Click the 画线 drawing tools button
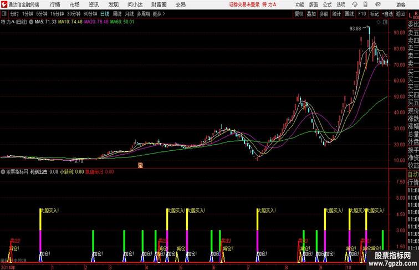Image resolution: width=419 pixels, height=270 pixels. click(x=349, y=14)
